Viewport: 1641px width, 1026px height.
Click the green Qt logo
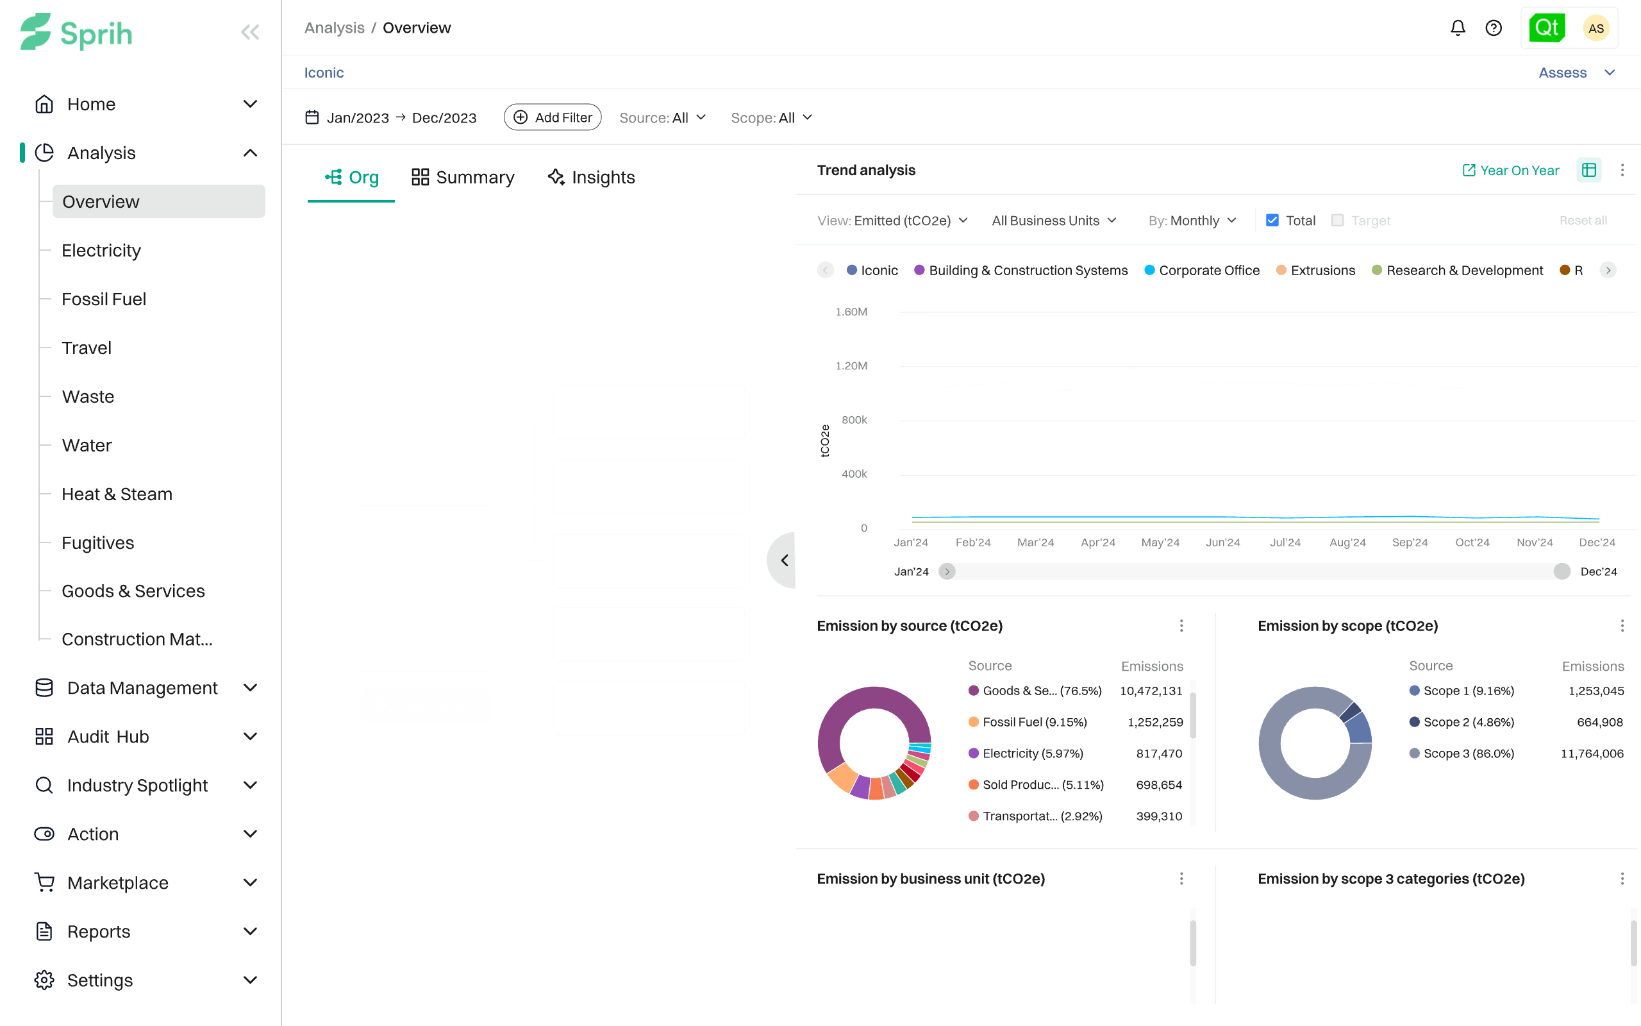click(x=1547, y=28)
